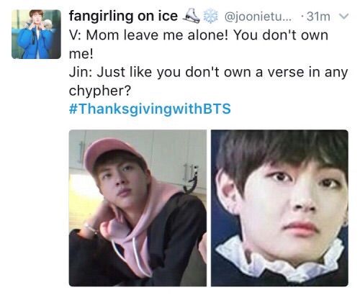Viewport: 360px width, 295px height.
Task: Click the snowflake emoji beside the name
Action: (211, 16)
